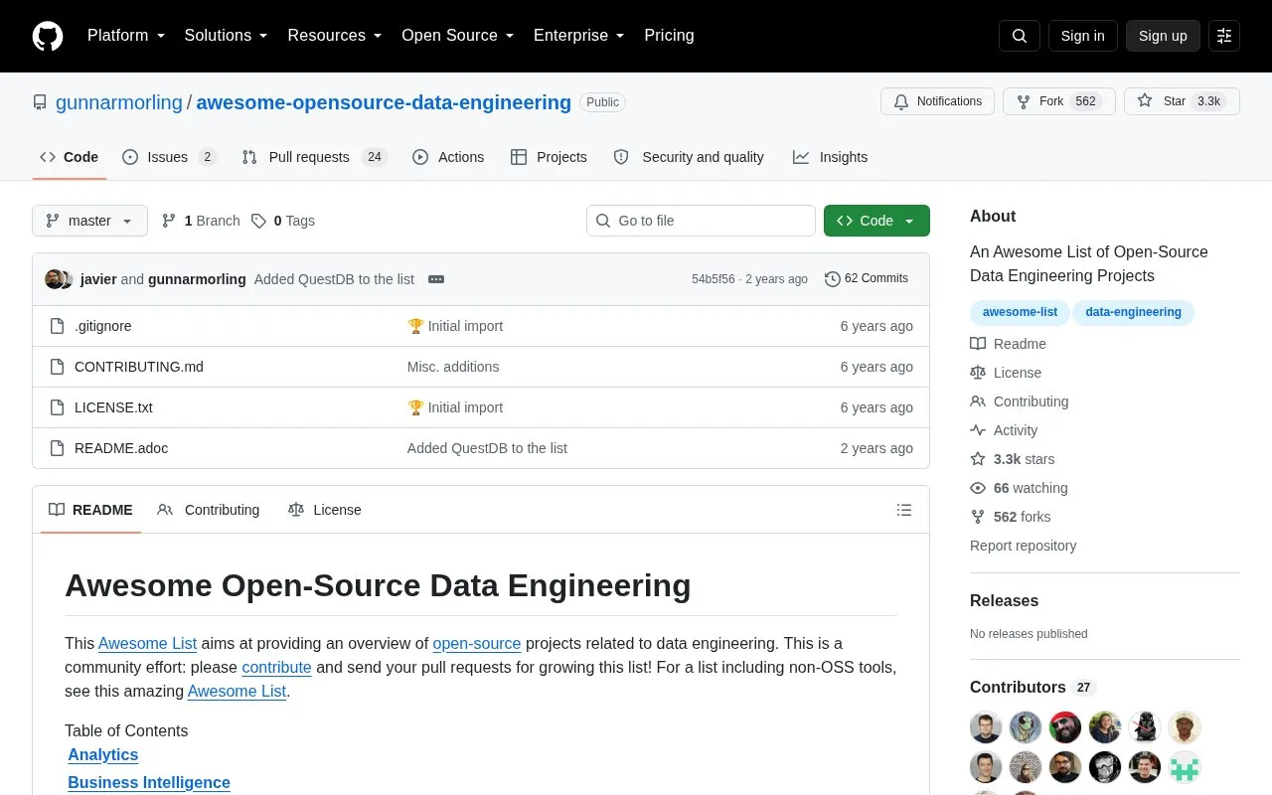Open commit hash 54b5f56

[x=713, y=279]
